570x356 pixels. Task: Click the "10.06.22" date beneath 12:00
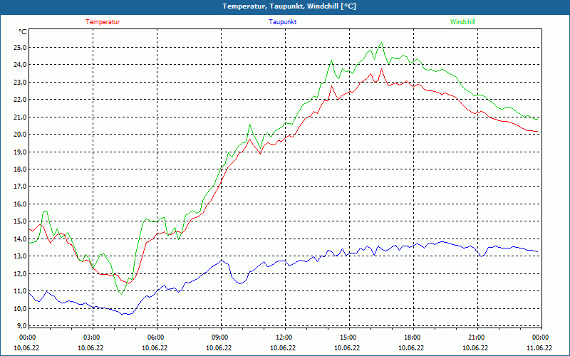click(x=284, y=347)
